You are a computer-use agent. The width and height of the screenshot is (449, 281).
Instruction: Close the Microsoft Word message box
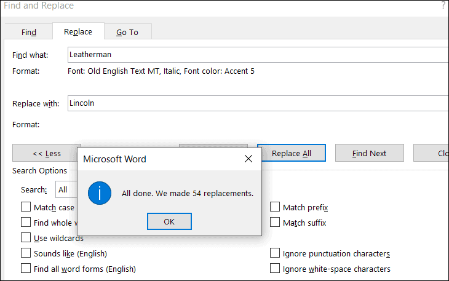[248, 159]
